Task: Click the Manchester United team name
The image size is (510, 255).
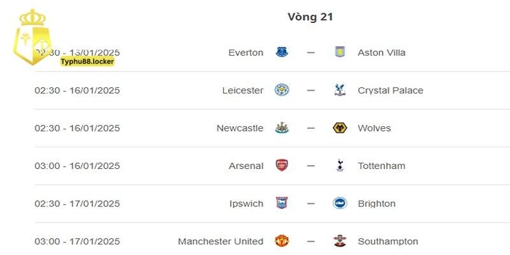Action: 221,241
